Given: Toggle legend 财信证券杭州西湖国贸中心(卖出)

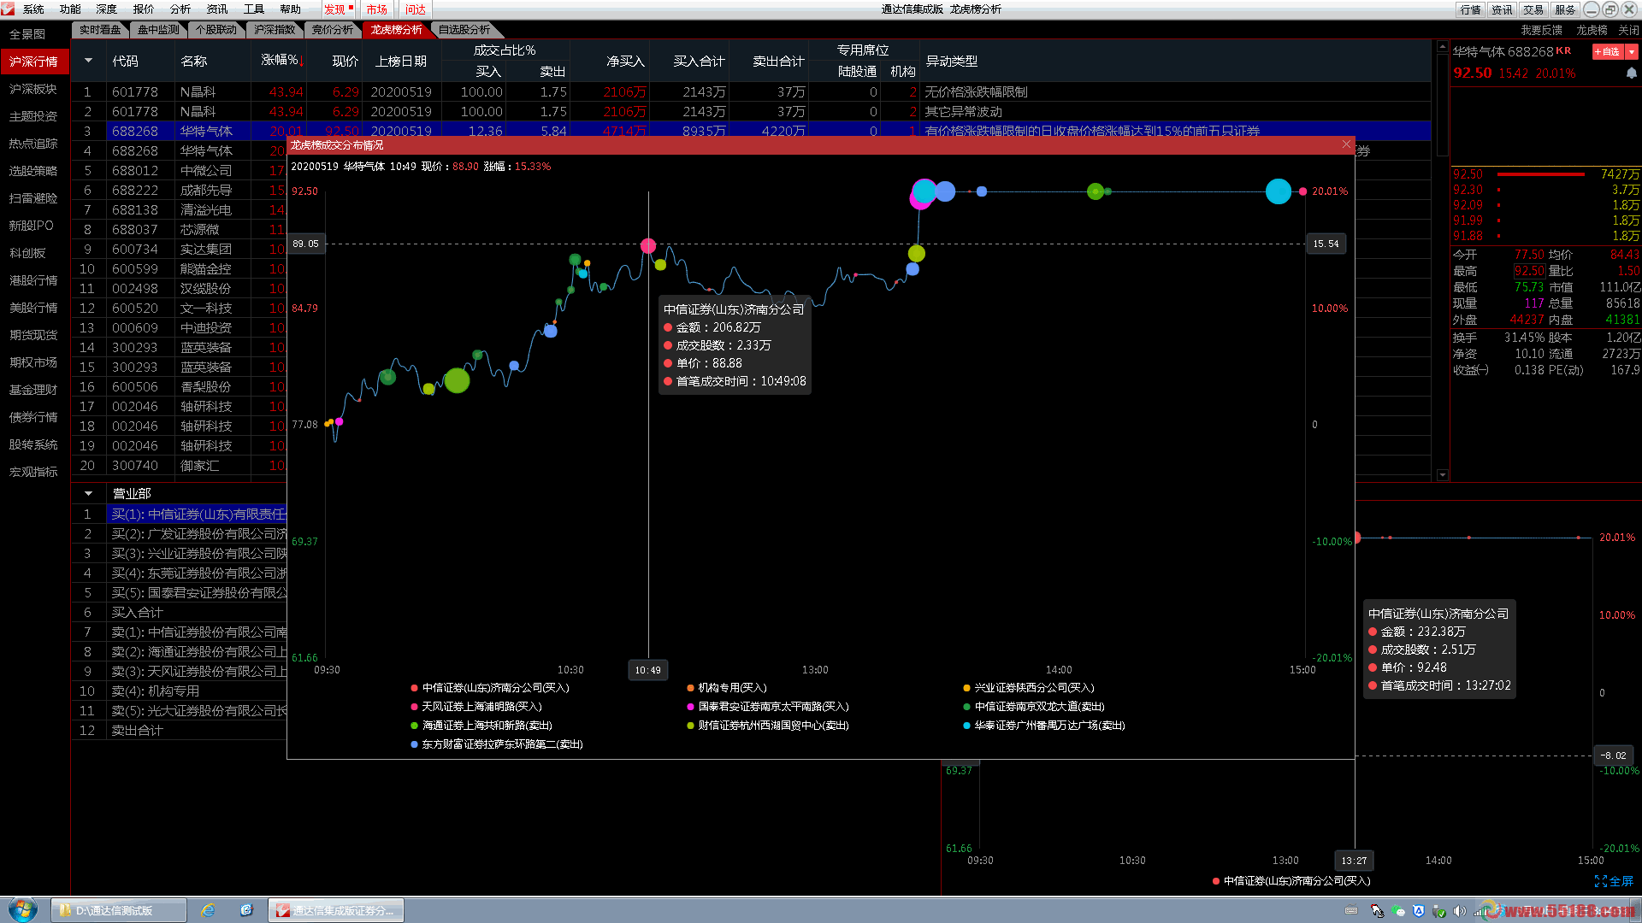Looking at the screenshot, I should 768,726.
